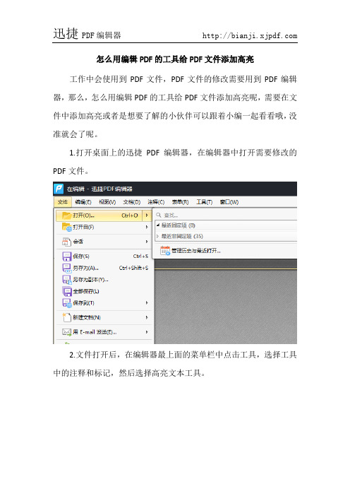Expand the 会话 submenu arrow
The width and height of the screenshot is (350, 496).
[147, 242]
